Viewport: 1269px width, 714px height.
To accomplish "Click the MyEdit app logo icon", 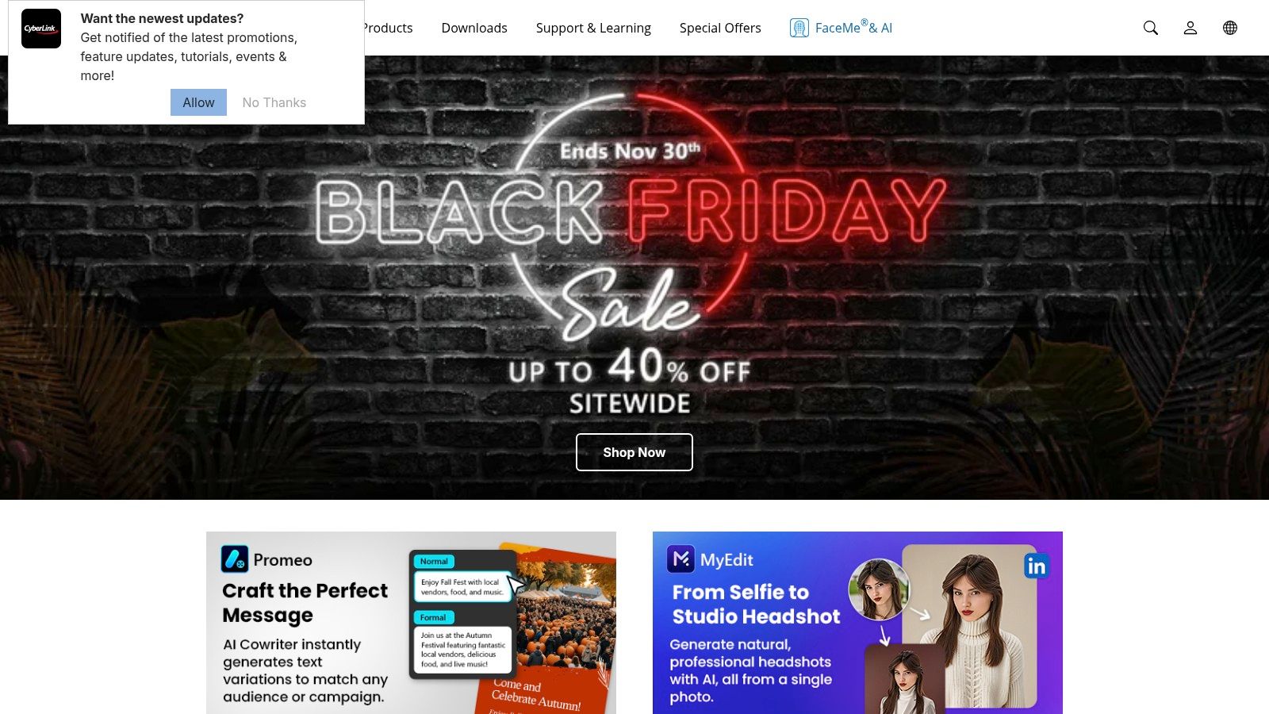I will 681,559.
